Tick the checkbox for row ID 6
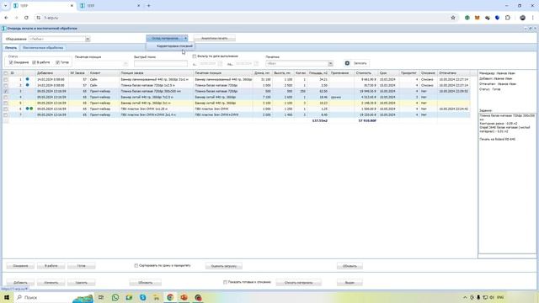This screenshot has height=303, width=539. click(x=6, y=109)
